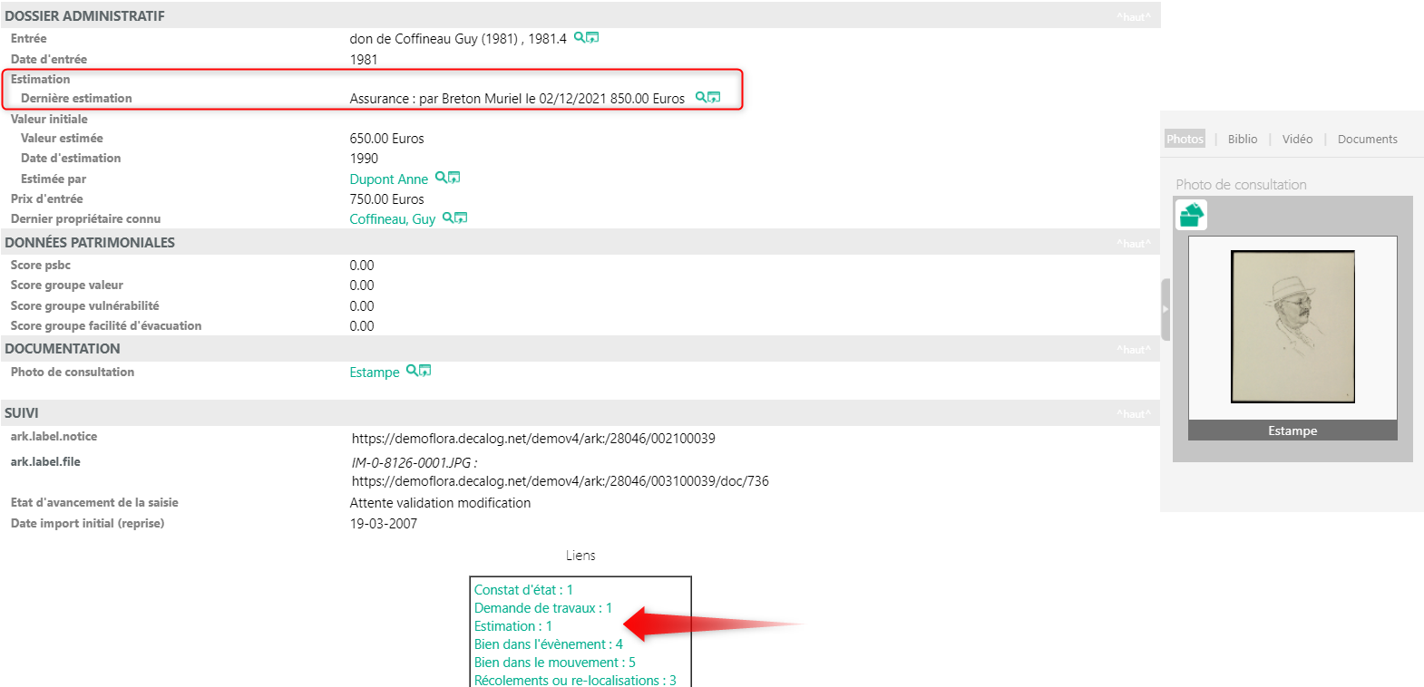The image size is (1424, 687).
Task: Open popup icon beside the Assurance estimation
Action: coord(714,97)
